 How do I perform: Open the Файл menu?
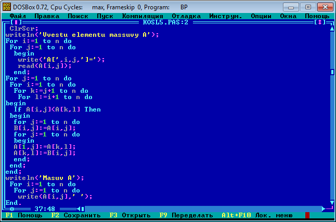(x=18, y=16)
